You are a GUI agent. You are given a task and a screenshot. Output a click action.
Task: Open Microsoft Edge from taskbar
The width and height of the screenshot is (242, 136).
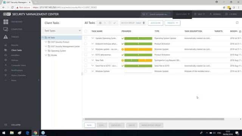coord(28,133)
